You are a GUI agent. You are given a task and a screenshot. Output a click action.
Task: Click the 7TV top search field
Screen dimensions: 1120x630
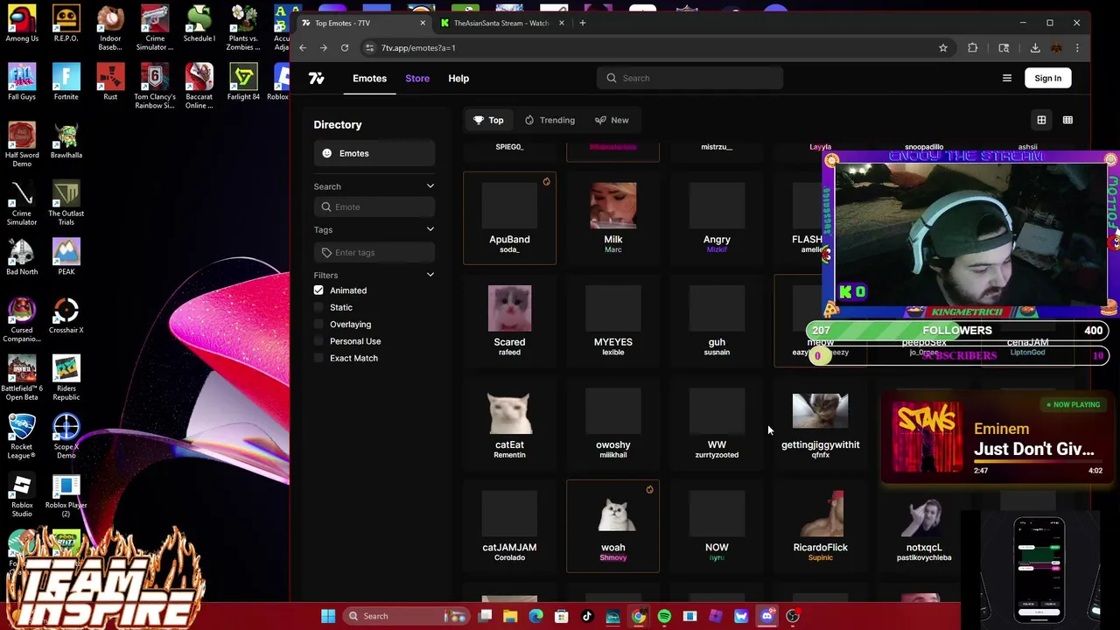(690, 78)
